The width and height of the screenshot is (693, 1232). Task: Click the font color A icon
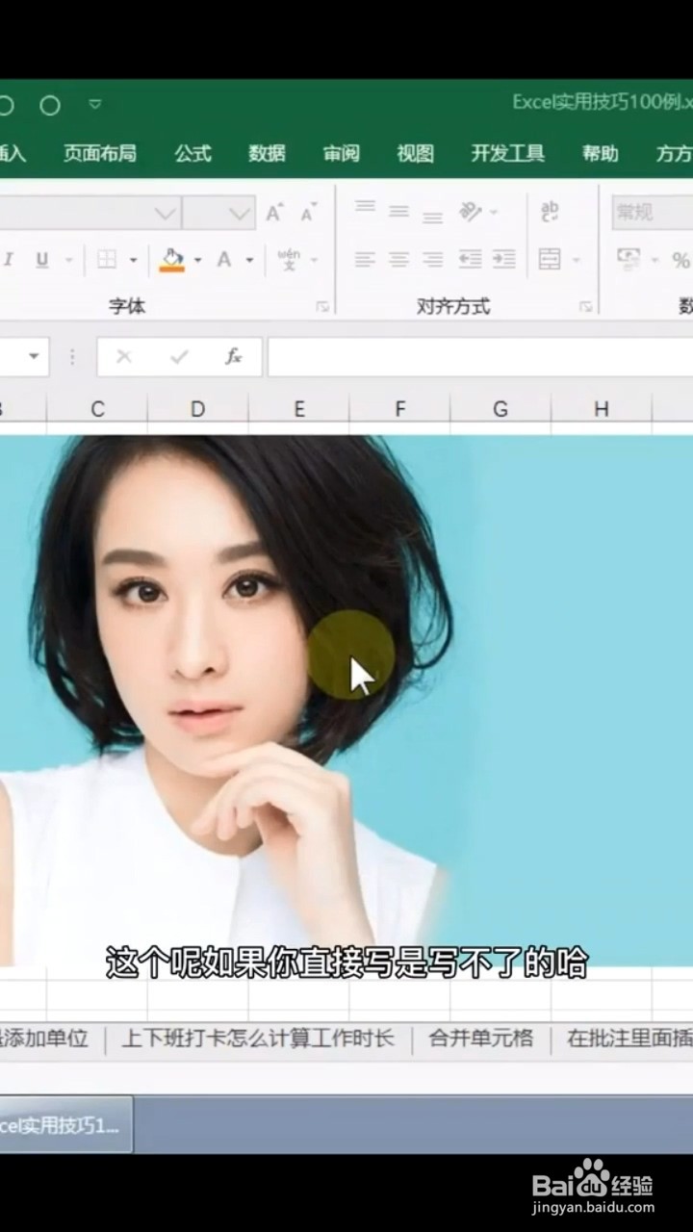pyautogui.click(x=224, y=260)
